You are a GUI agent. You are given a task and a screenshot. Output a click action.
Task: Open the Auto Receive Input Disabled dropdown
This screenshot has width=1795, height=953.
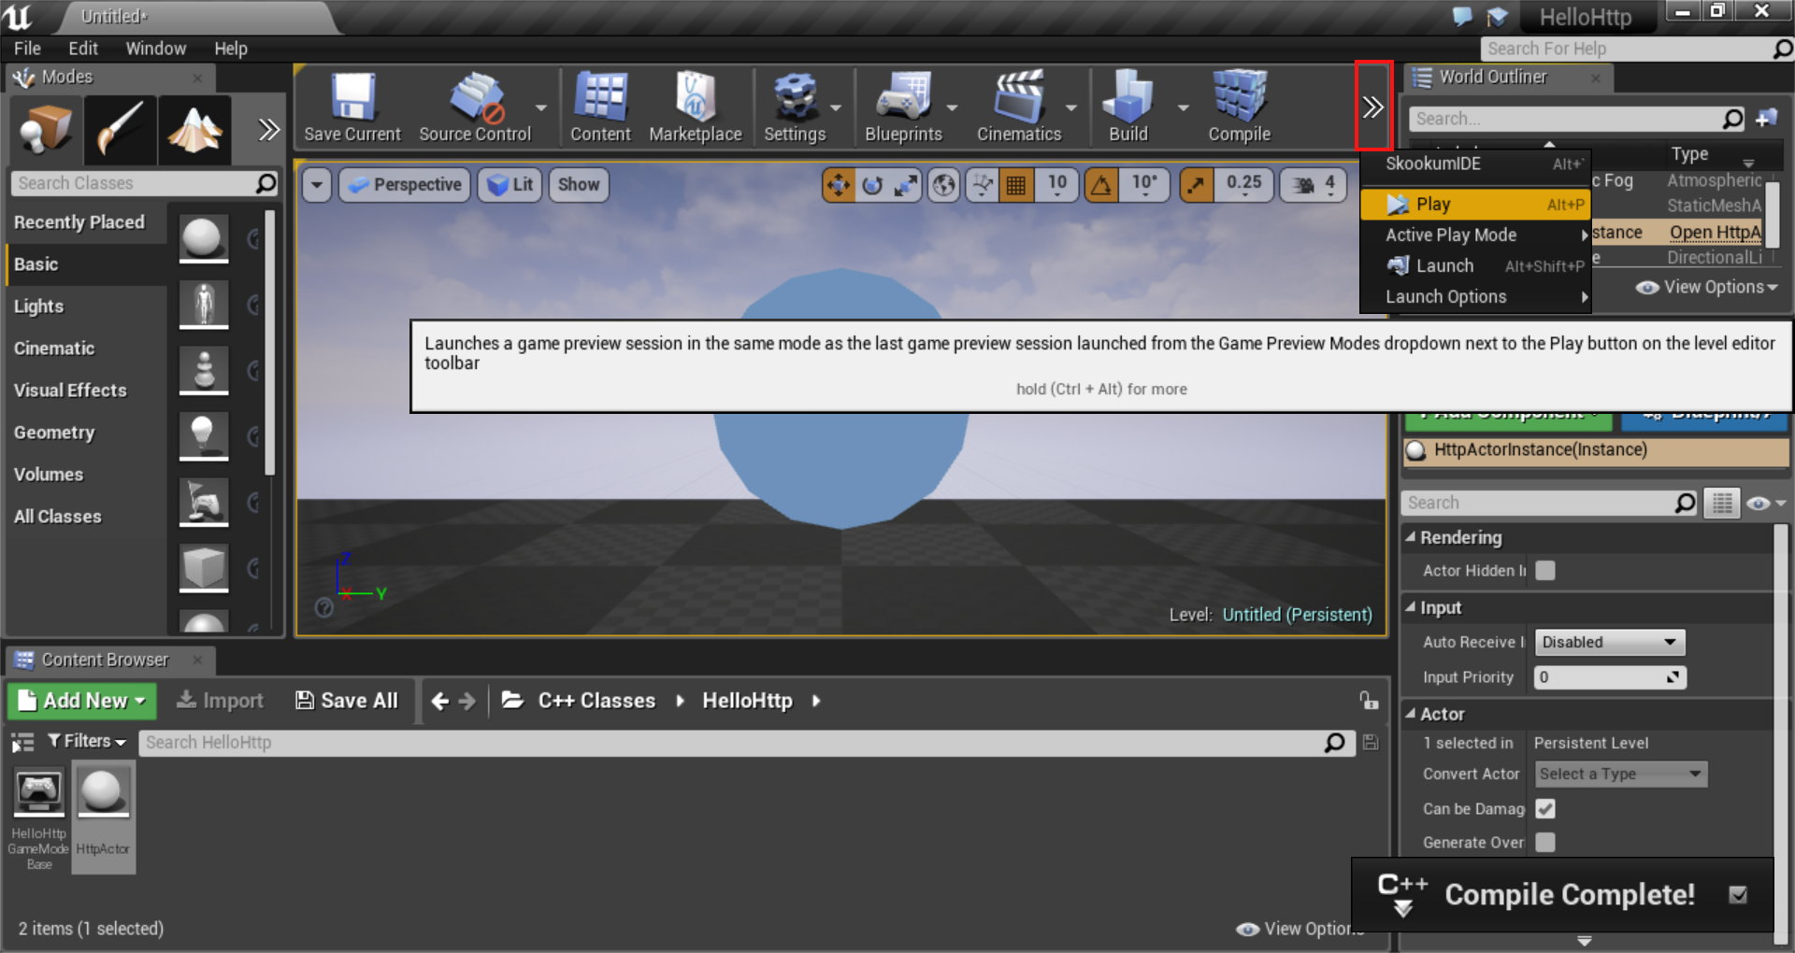(1609, 642)
